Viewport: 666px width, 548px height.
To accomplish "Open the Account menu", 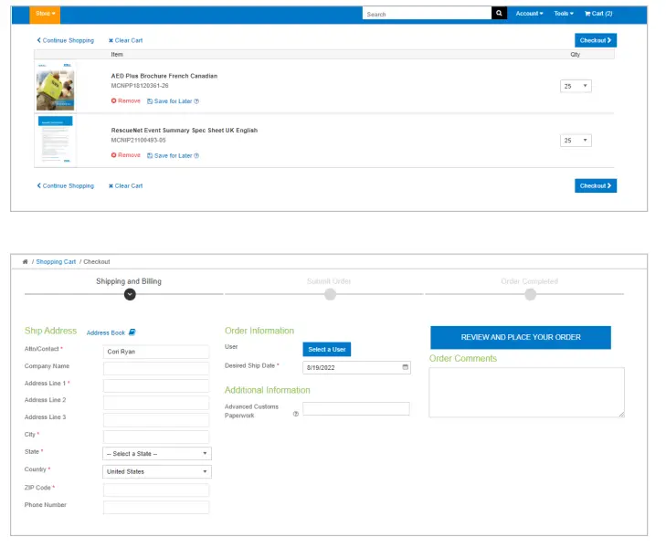I will [x=529, y=14].
